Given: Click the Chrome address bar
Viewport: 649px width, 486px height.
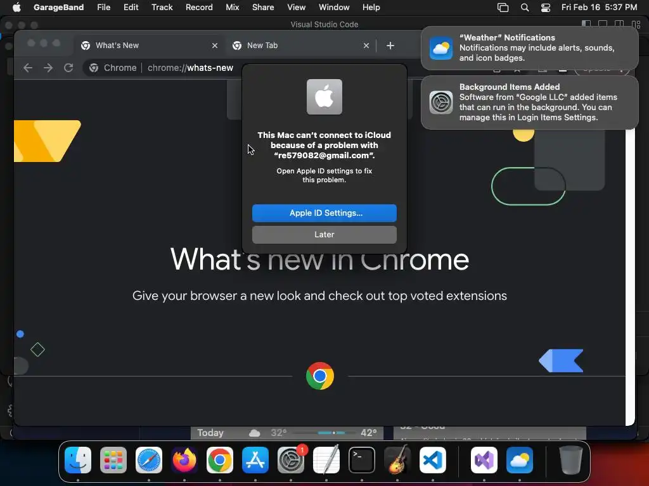Looking at the screenshot, I should 190,68.
